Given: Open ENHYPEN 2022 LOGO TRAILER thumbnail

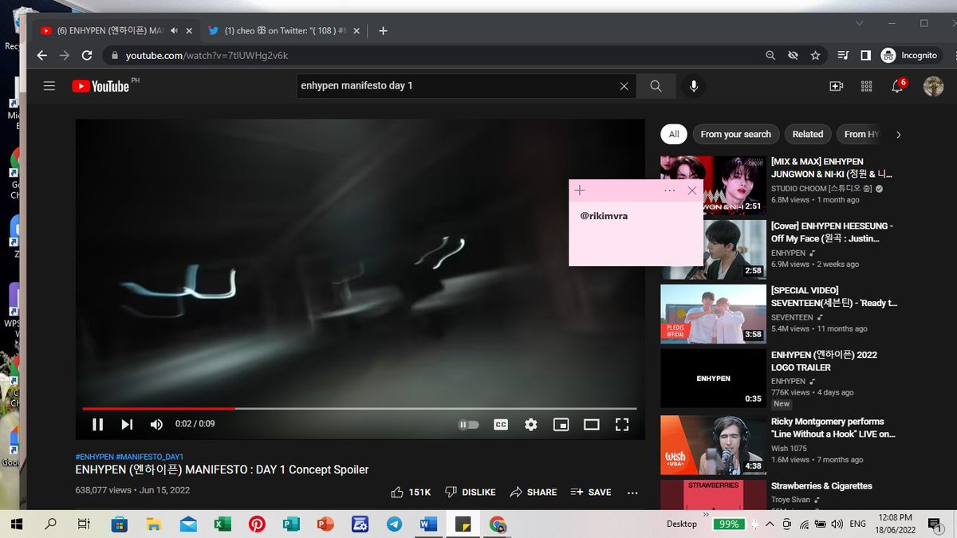Looking at the screenshot, I should [713, 379].
